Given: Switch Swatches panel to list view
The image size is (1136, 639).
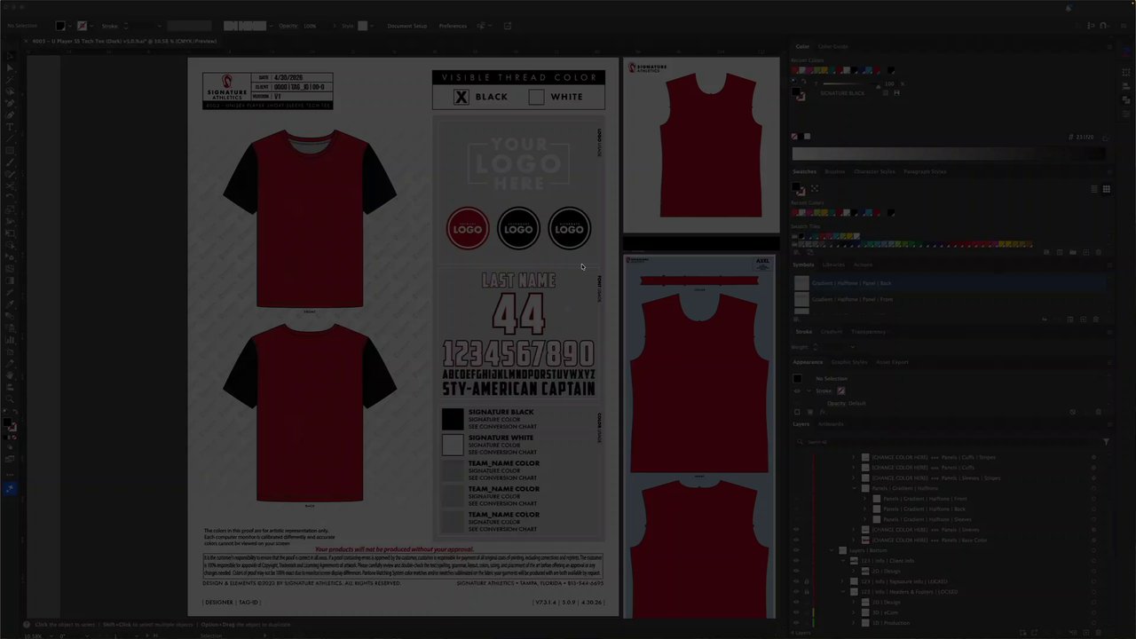Looking at the screenshot, I should click(x=1094, y=189).
